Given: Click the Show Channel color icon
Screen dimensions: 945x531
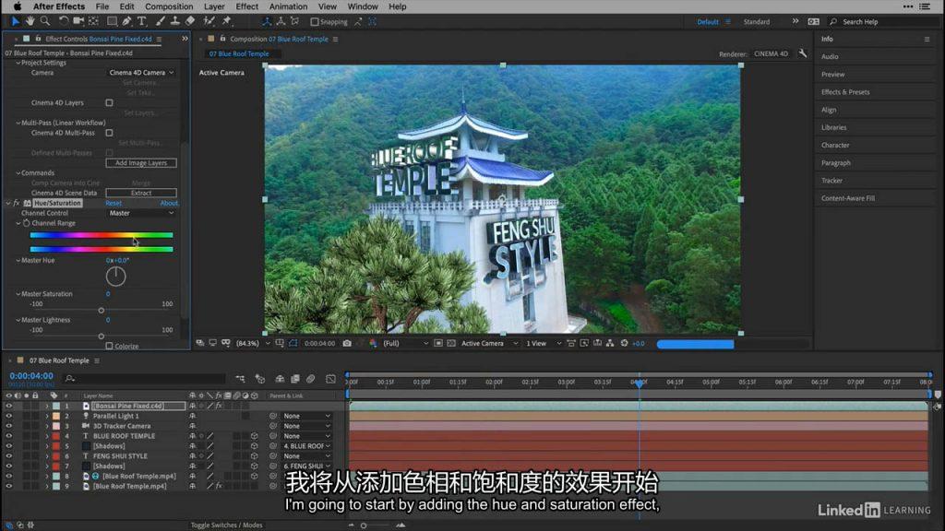Looking at the screenshot, I should 373,343.
